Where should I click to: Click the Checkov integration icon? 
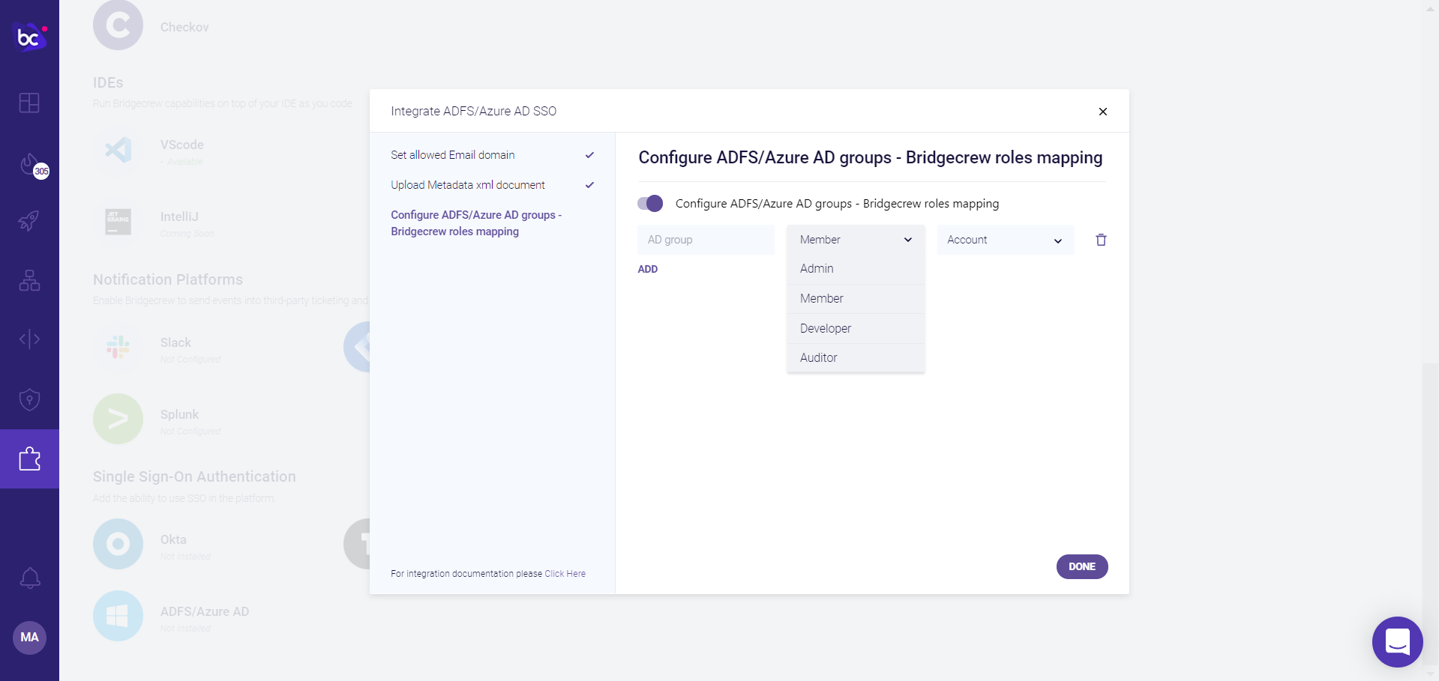118,25
